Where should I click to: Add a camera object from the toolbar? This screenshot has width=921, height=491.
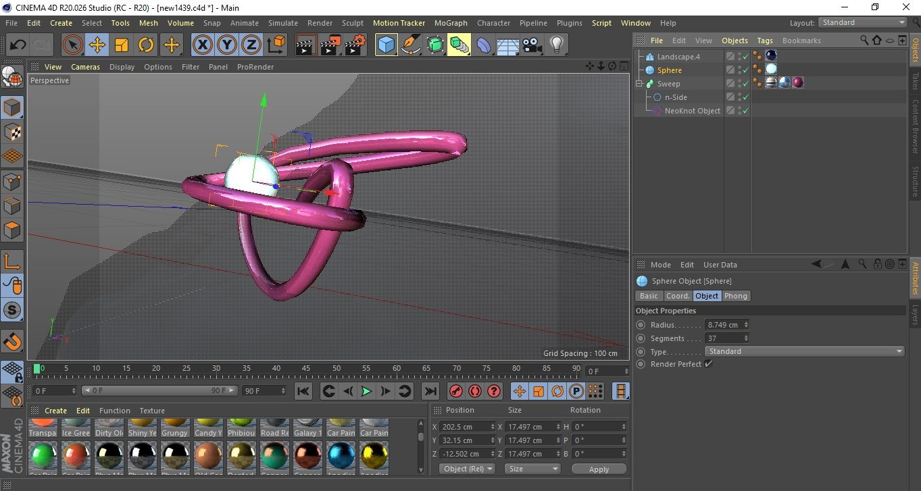coord(532,45)
